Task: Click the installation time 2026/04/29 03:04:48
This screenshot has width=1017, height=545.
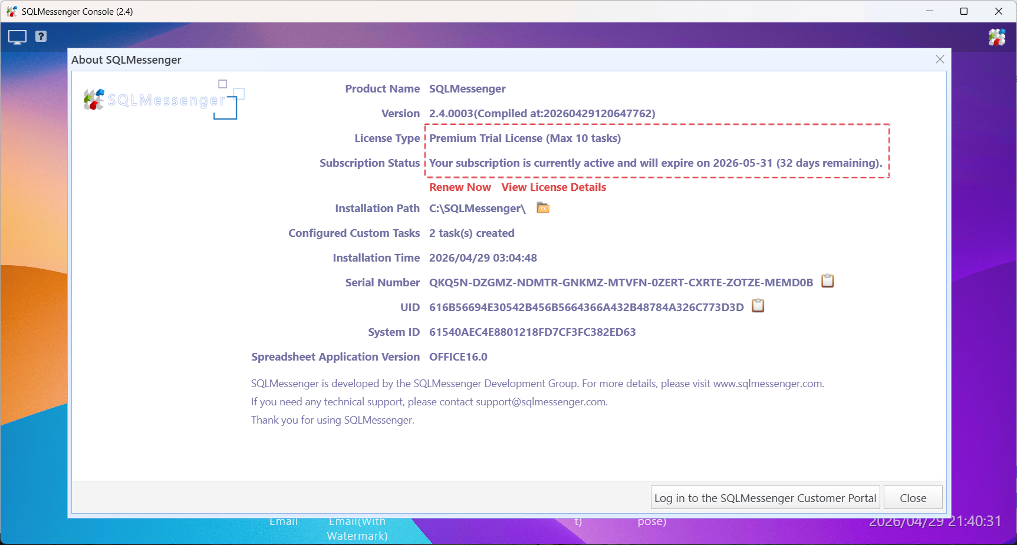Action: click(483, 257)
